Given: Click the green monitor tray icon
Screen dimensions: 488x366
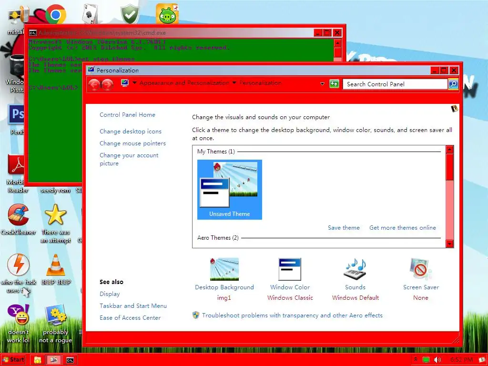Looking at the screenshot, I should pos(426,360).
